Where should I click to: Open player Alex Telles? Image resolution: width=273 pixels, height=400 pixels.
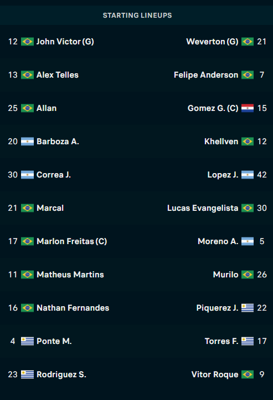tap(58, 75)
